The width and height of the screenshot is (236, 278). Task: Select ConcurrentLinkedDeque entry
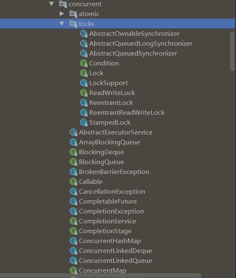pyautogui.click(x=116, y=251)
